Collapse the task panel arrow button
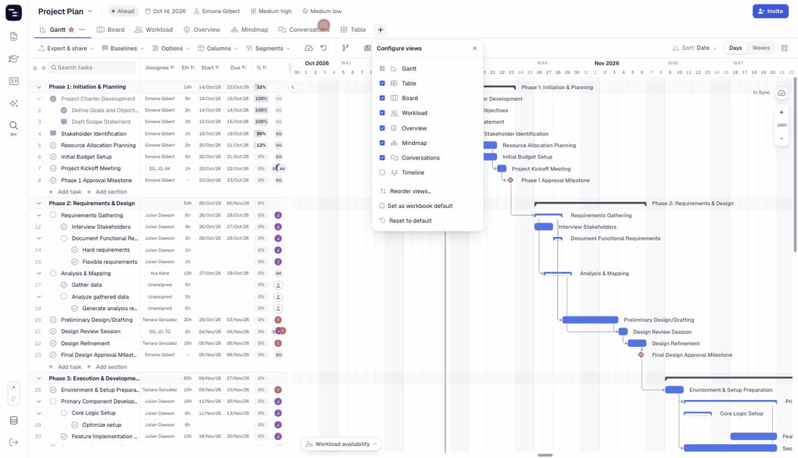 [x=292, y=87]
